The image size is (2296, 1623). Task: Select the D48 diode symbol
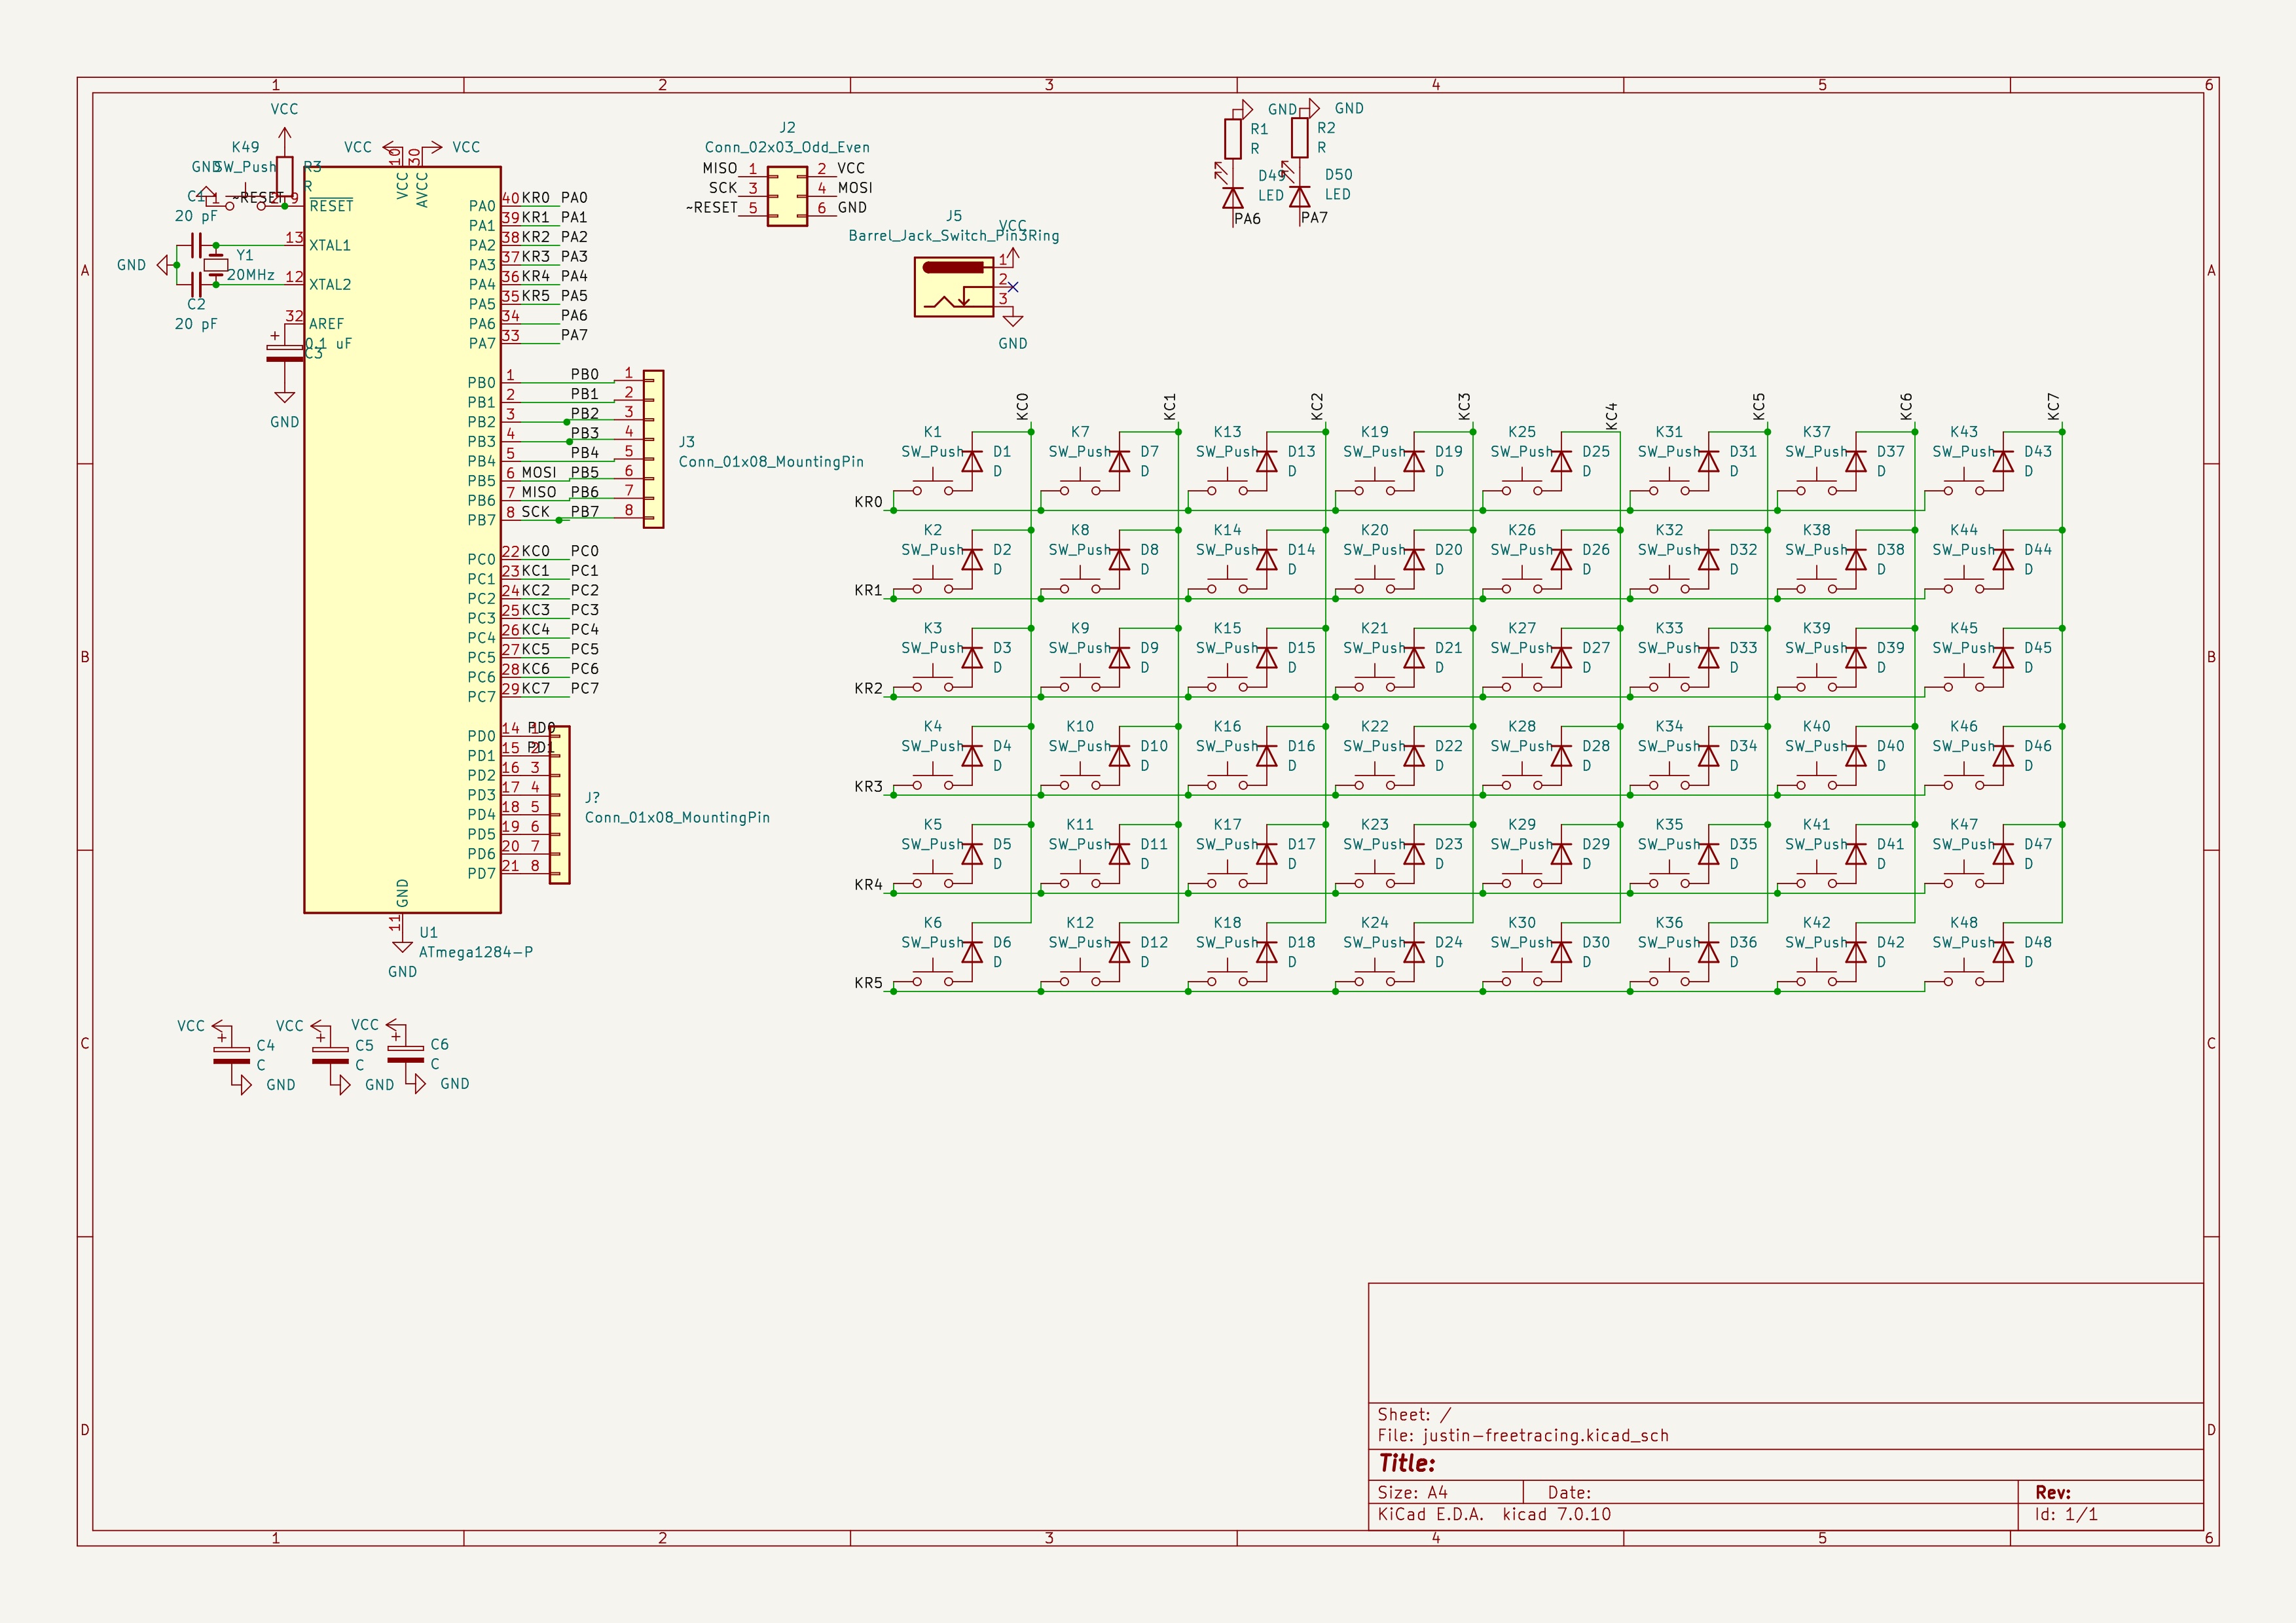2003,952
